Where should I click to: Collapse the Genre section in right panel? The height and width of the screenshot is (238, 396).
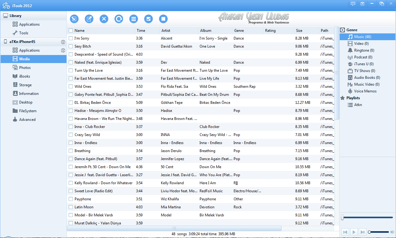pyautogui.click(x=367, y=30)
